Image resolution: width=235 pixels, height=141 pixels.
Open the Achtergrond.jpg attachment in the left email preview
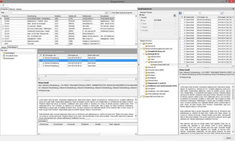44,90
